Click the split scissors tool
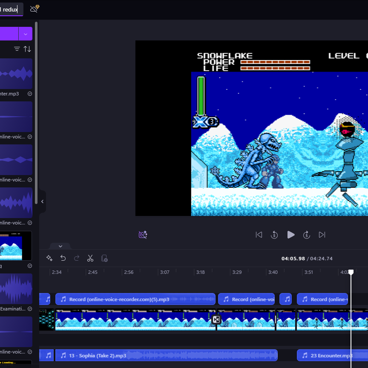This screenshot has width=368, height=368. [x=90, y=259]
